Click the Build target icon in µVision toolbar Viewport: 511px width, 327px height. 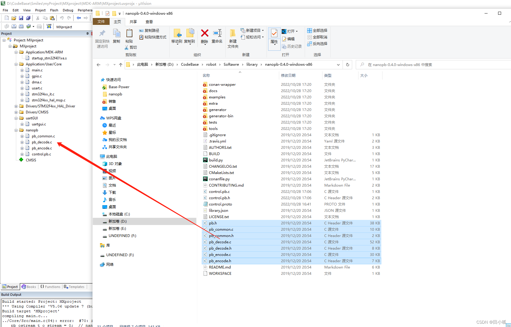click(x=14, y=26)
